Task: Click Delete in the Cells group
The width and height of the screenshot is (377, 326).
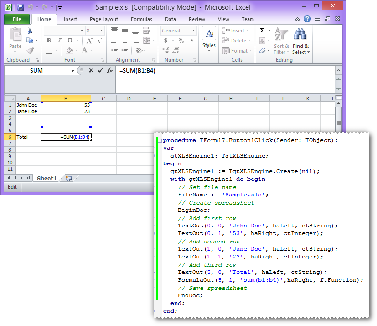Action: pyautogui.click(x=237, y=41)
